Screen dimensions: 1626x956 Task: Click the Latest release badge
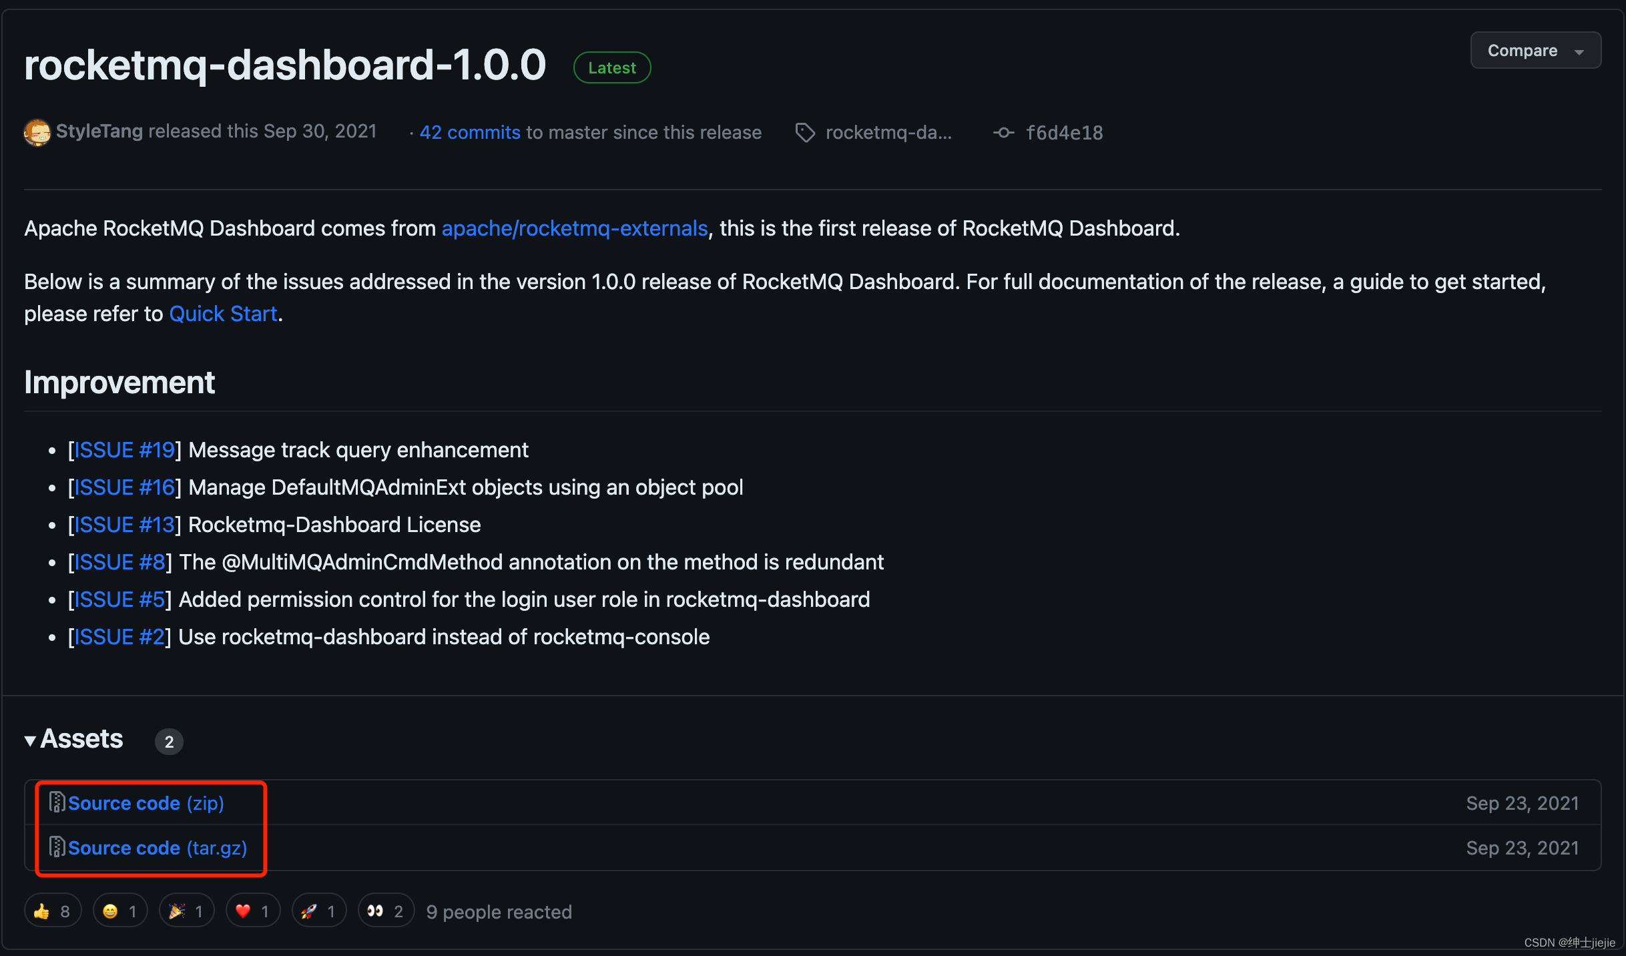click(611, 67)
